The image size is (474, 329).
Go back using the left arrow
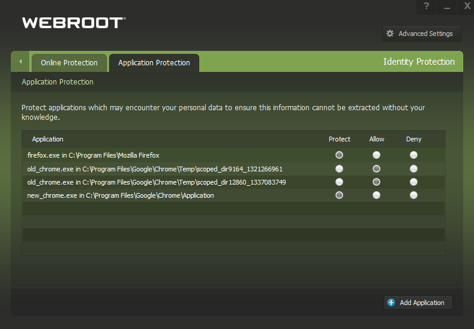click(x=20, y=62)
